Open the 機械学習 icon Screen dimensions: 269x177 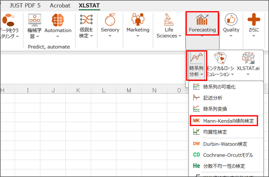click(x=34, y=20)
